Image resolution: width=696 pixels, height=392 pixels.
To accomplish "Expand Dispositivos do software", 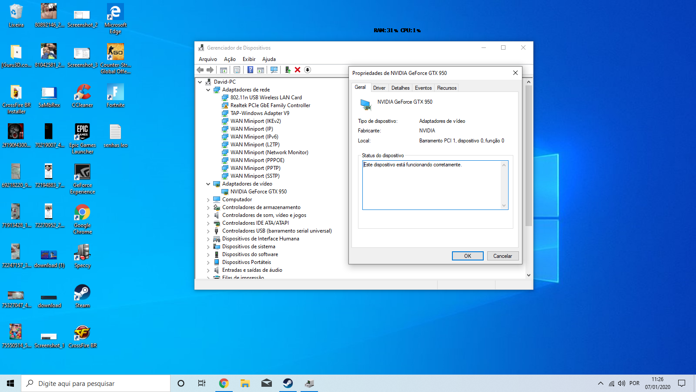I will [208, 254].
